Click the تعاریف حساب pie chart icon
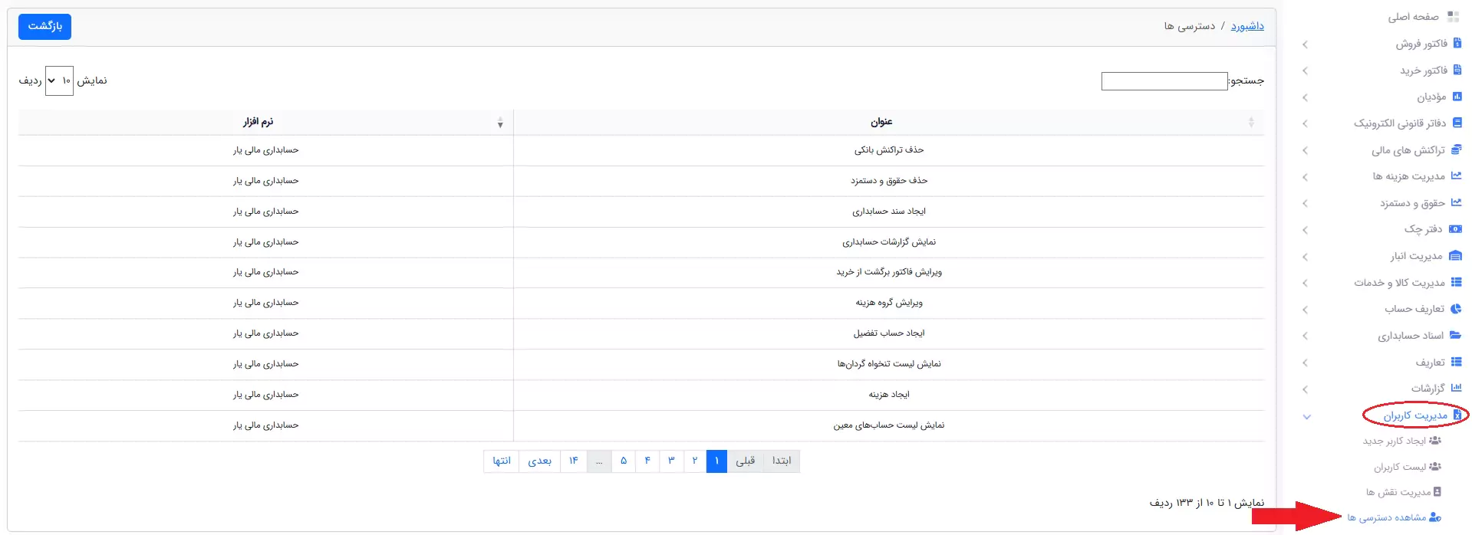Image resolution: width=1472 pixels, height=535 pixels. [x=1457, y=309]
